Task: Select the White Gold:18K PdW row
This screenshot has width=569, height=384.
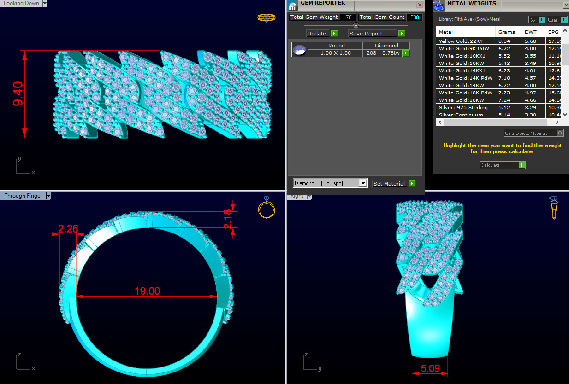Action: (x=499, y=93)
